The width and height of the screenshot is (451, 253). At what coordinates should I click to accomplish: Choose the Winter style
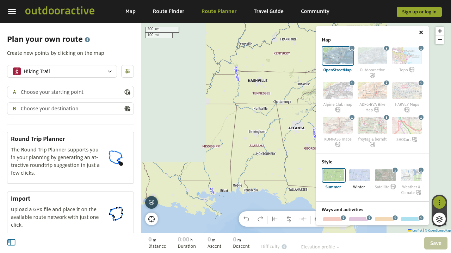(359, 175)
